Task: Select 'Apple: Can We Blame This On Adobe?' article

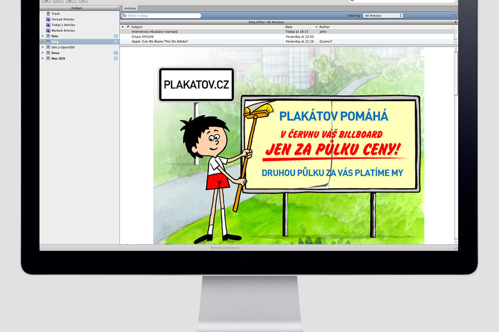Action: [x=160, y=41]
